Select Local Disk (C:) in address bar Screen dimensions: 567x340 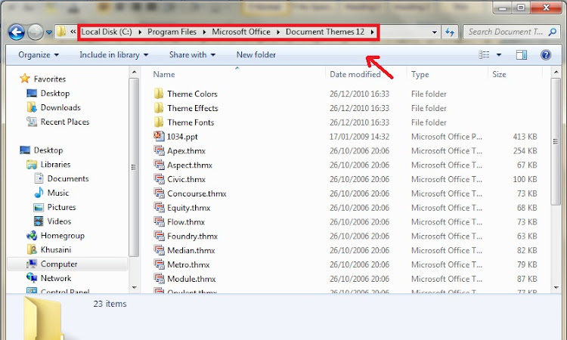(x=107, y=32)
